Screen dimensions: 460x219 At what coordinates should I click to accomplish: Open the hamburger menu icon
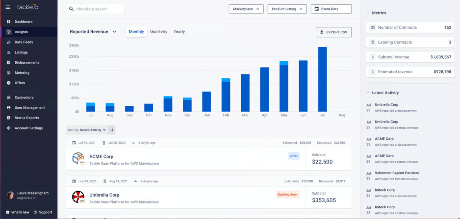8,7
